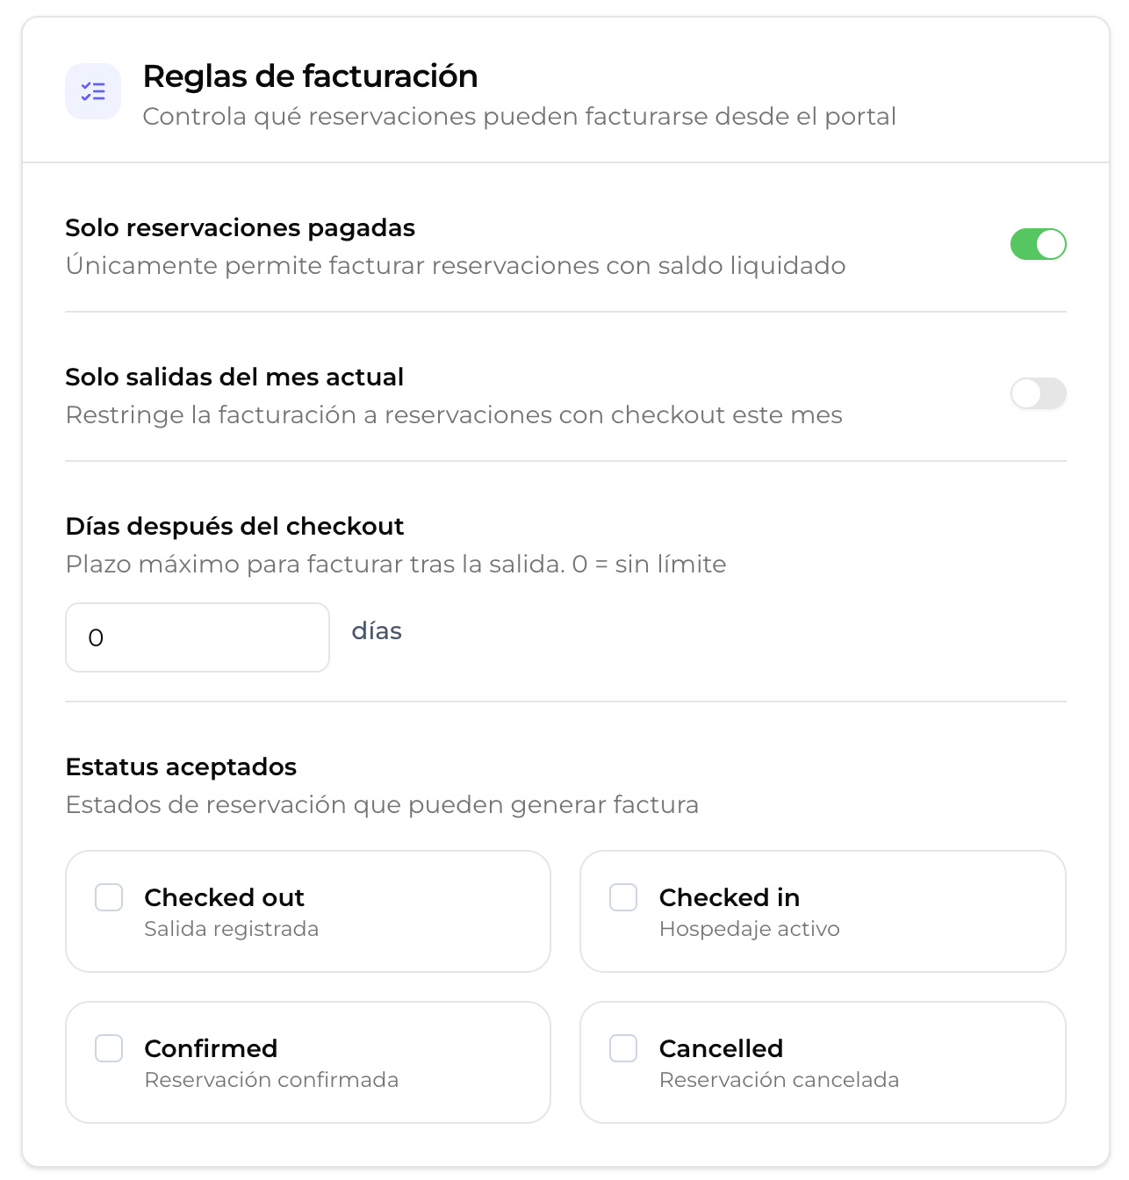This screenshot has height=1180, width=1129.
Task: Focus the días después del checkout number field
Action: 198,637
